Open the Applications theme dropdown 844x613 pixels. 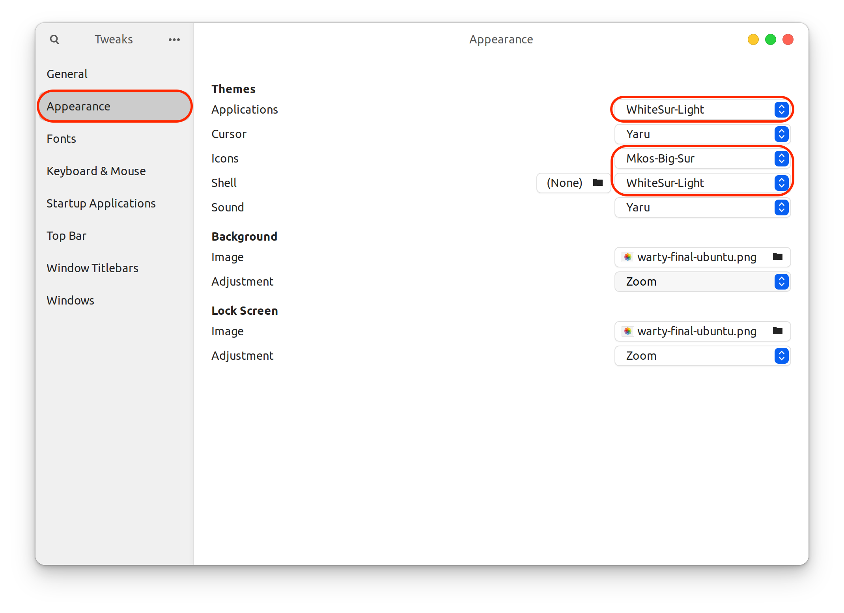pos(702,110)
